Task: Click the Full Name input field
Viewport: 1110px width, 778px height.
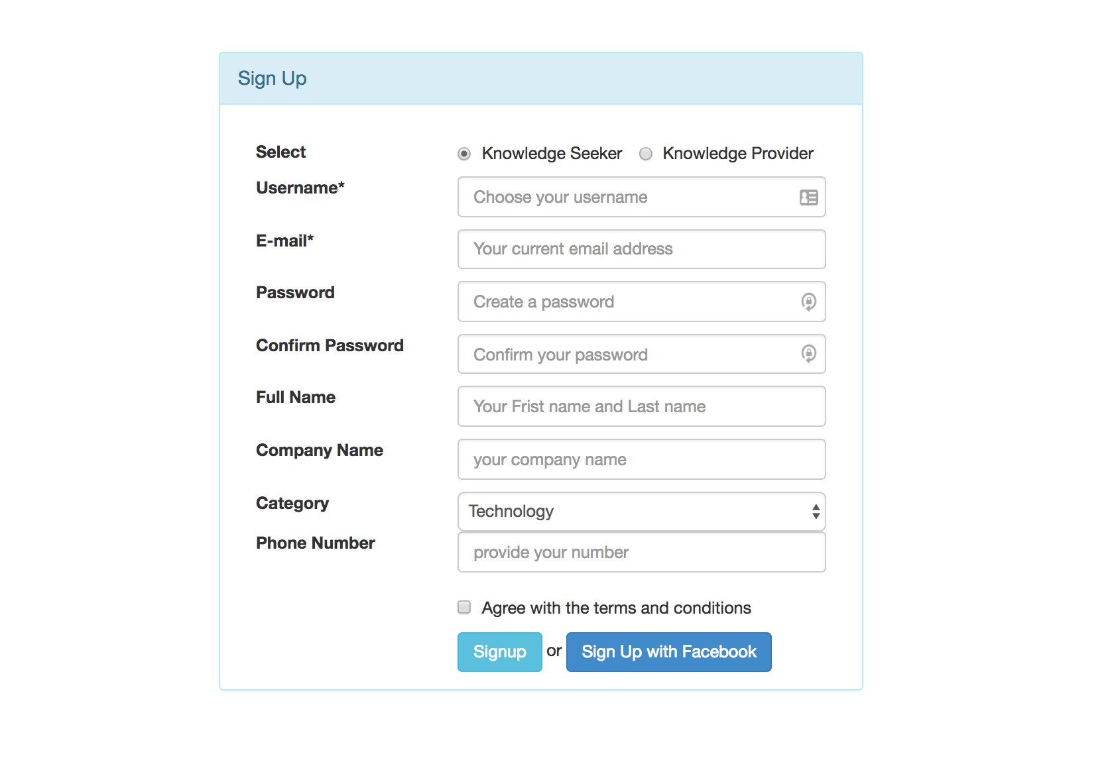Action: (641, 406)
